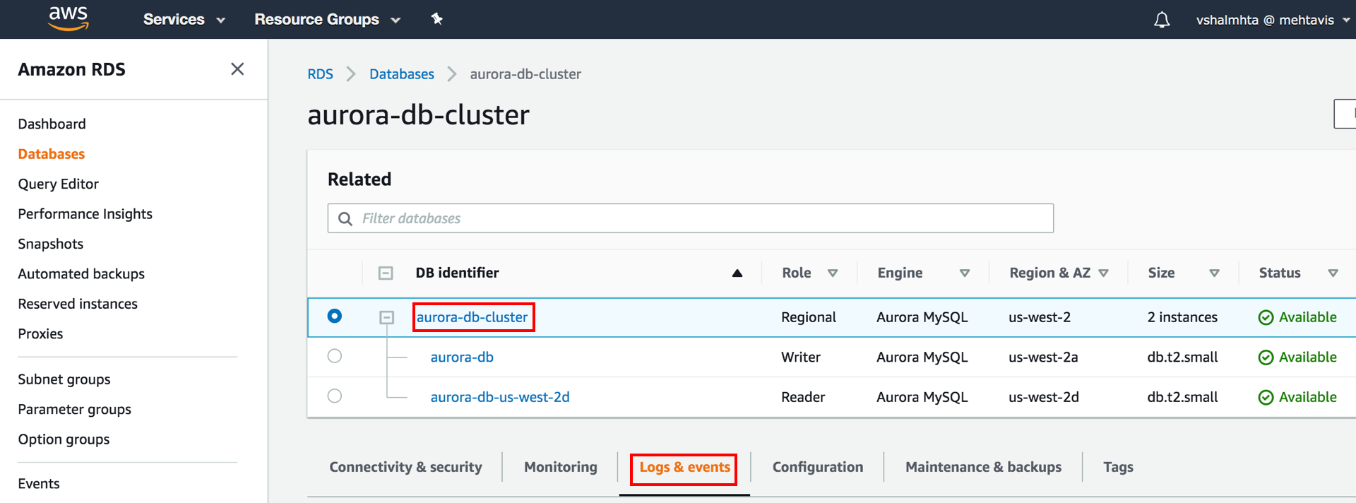This screenshot has height=503, width=1356.
Task: Click the 'us-west-2a' region cell
Action: tap(1043, 357)
